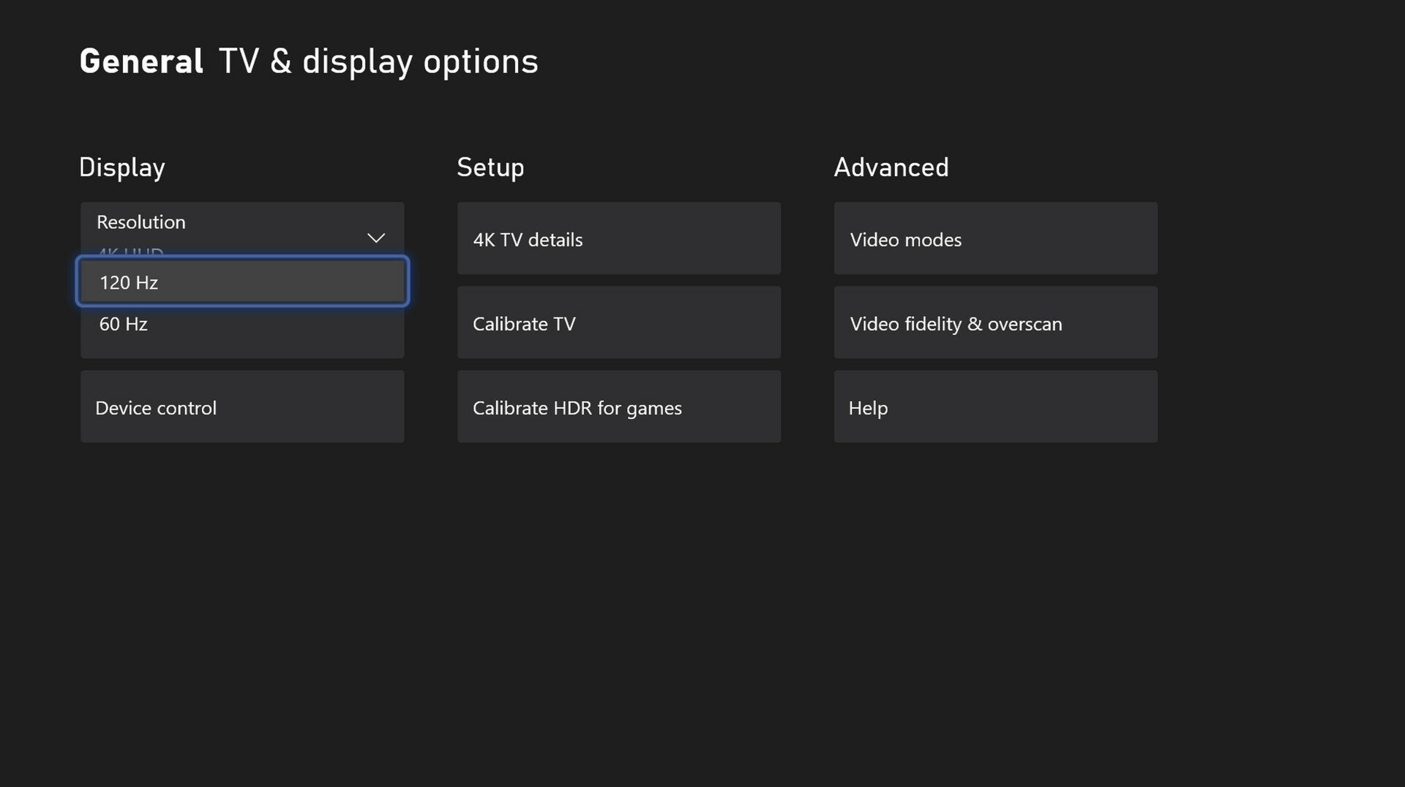Click the Setup column heading
Image resolution: width=1405 pixels, height=787 pixels.
tap(490, 167)
